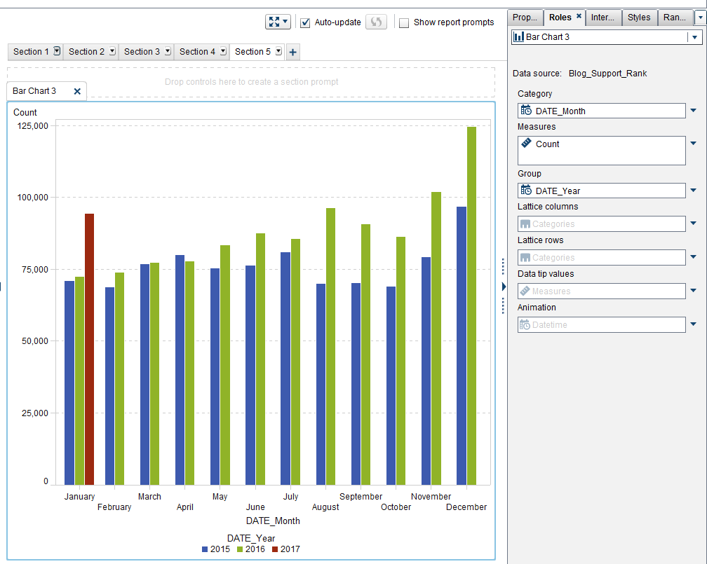Click the Animation Datetime field icon

tap(527, 324)
